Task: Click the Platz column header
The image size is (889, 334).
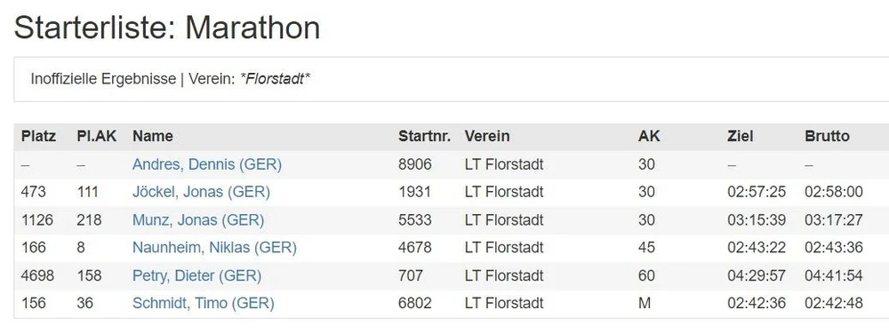Action: (38, 137)
